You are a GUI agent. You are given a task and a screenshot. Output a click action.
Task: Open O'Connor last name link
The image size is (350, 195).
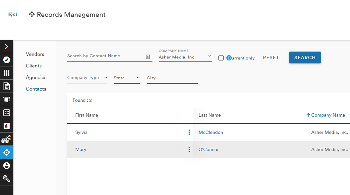[209, 149]
